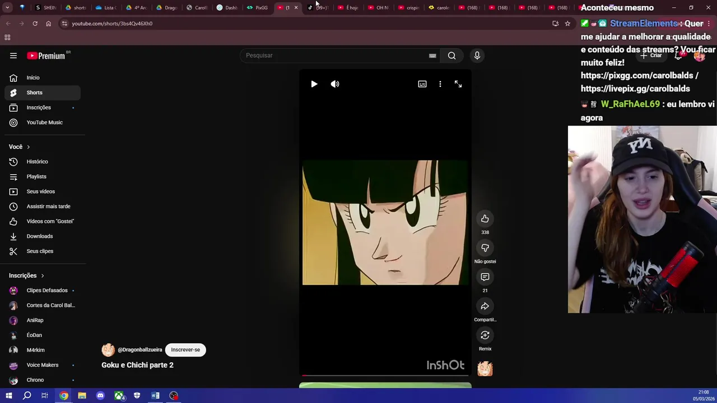Open Playlists in the sidebar
Image resolution: width=717 pixels, height=403 pixels.
pos(43,177)
